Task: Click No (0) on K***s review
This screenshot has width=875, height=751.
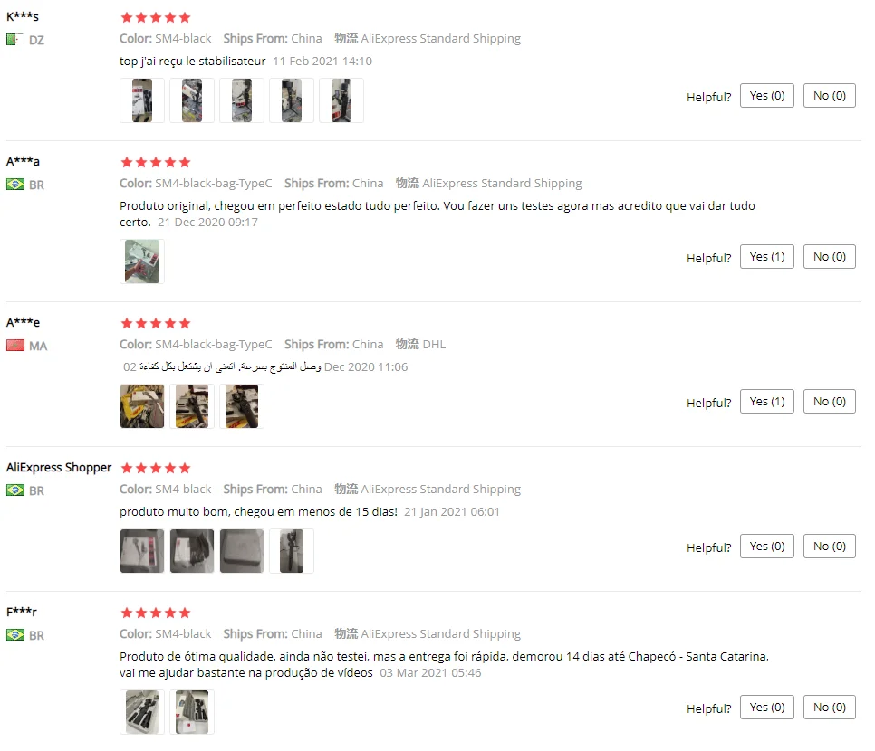Action: (x=829, y=95)
